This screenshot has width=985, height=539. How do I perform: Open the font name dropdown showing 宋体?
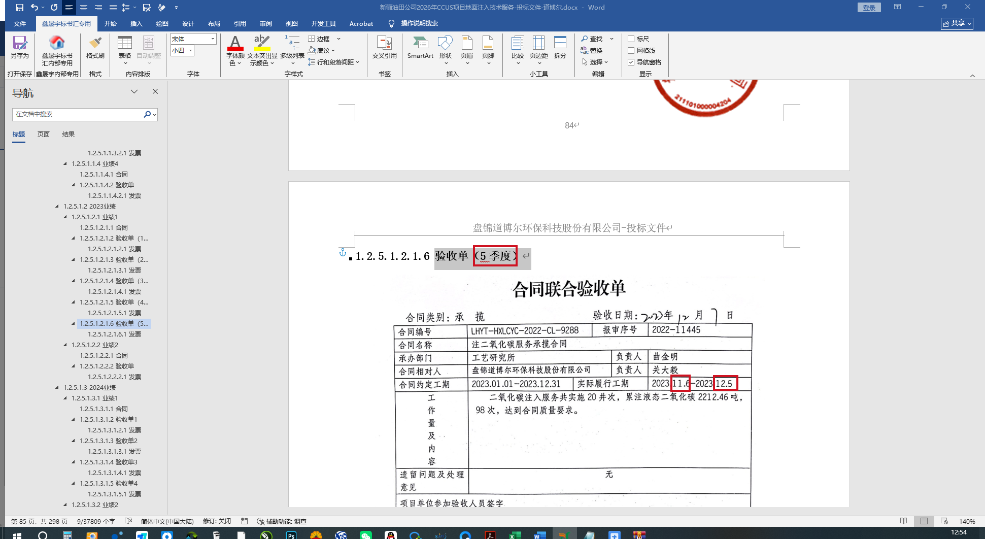[x=213, y=39]
